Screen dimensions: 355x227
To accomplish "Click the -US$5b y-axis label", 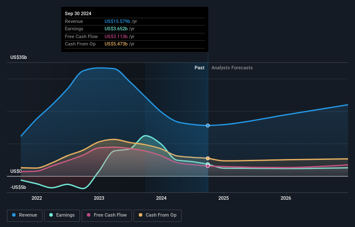I will tap(18, 187).
